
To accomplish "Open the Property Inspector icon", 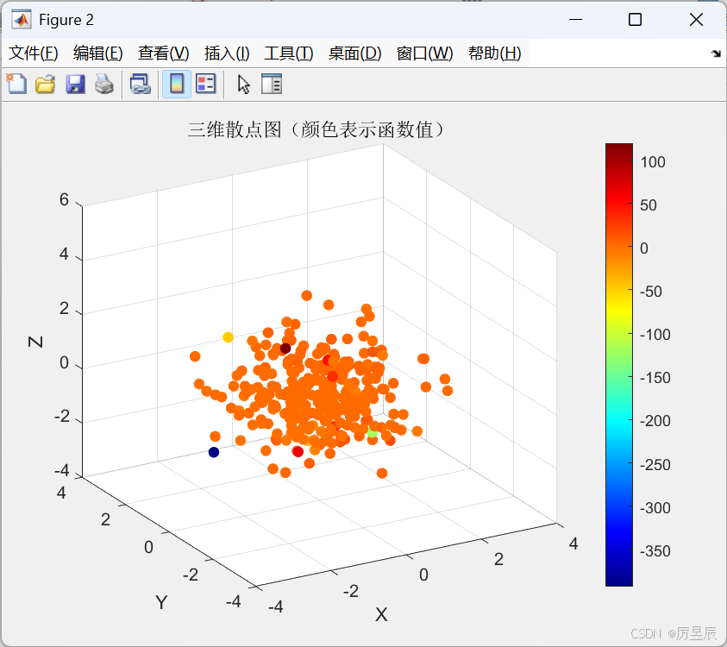I will pos(272,85).
